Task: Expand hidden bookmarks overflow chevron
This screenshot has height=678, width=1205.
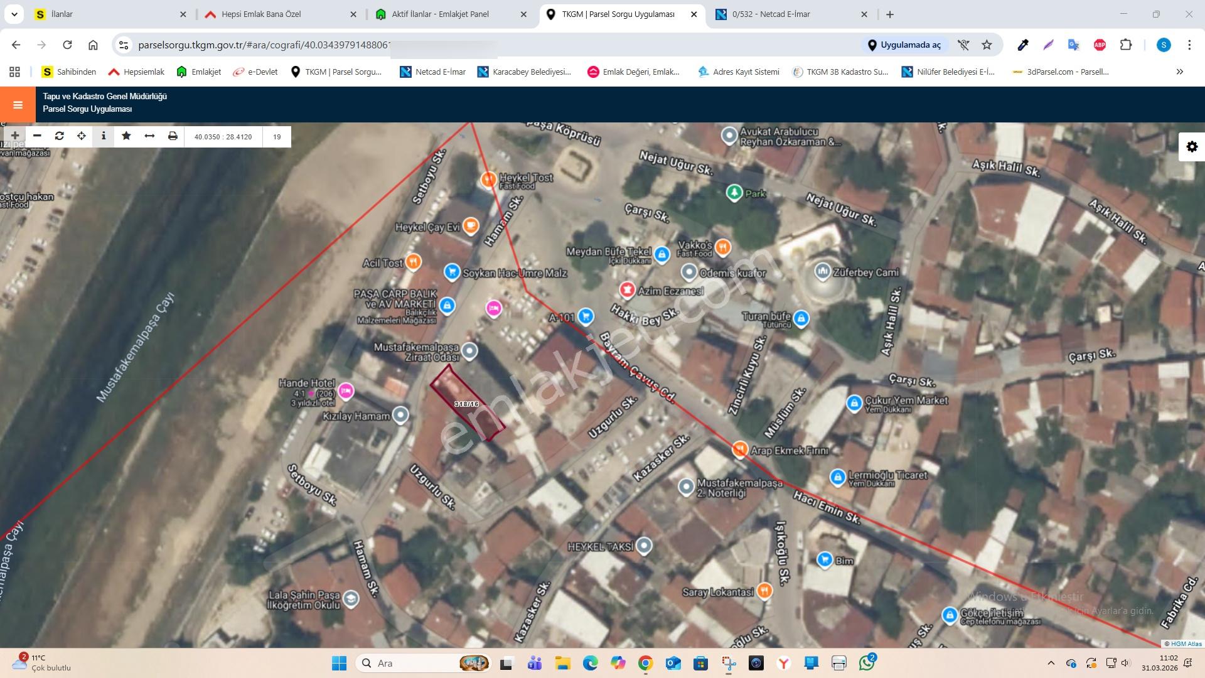Action: (1180, 72)
